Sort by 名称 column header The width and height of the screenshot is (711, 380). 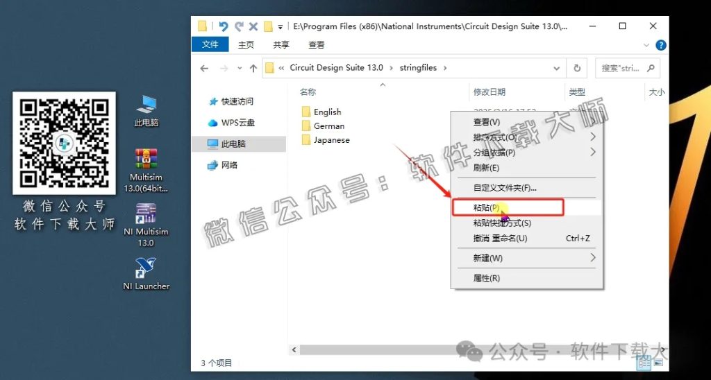[308, 92]
